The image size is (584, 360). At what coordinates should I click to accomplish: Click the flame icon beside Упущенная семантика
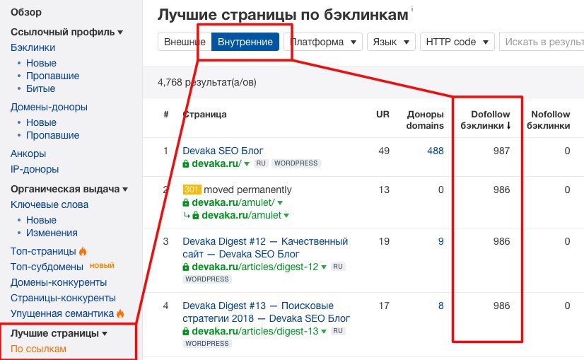pos(120,313)
